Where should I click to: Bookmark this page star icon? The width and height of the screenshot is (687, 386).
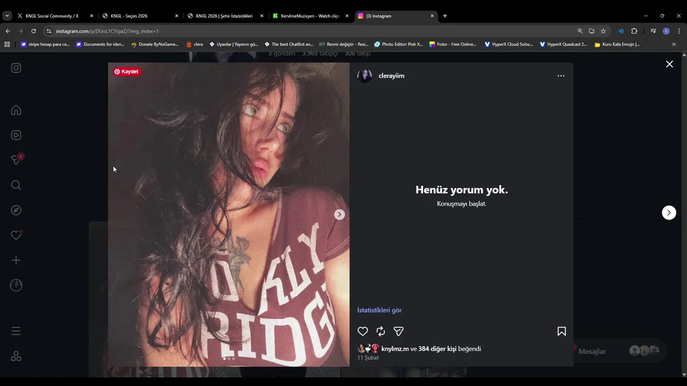(x=603, y=31)
